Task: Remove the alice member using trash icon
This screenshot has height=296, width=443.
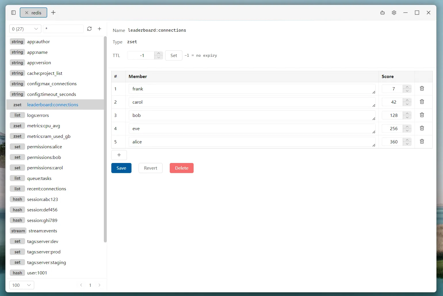Action: pyautogui.click(x=422, y=141)
